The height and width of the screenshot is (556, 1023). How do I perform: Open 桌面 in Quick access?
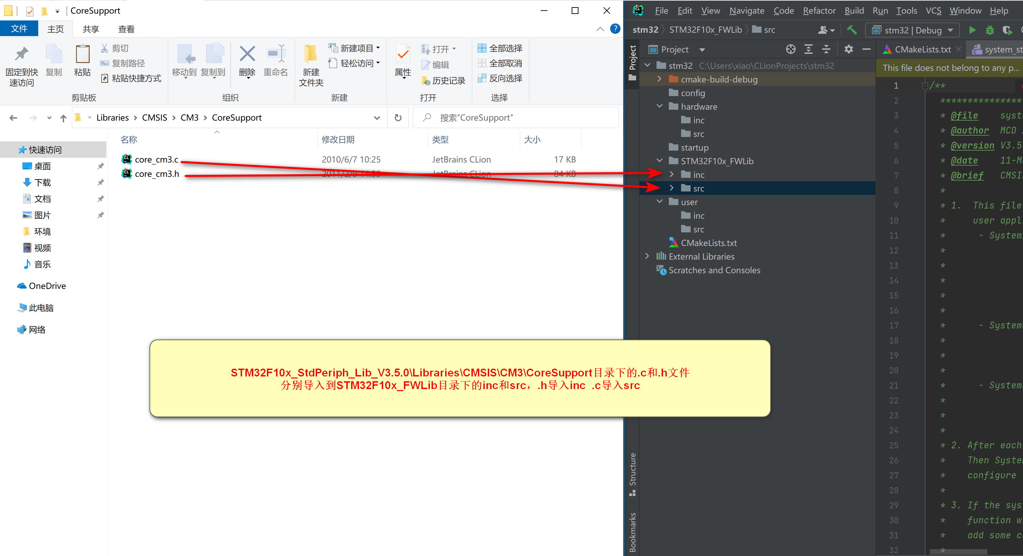tap(42, 166)
